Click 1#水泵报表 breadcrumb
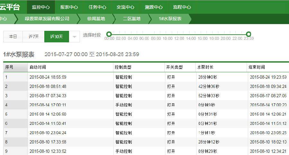 [170, 19]
